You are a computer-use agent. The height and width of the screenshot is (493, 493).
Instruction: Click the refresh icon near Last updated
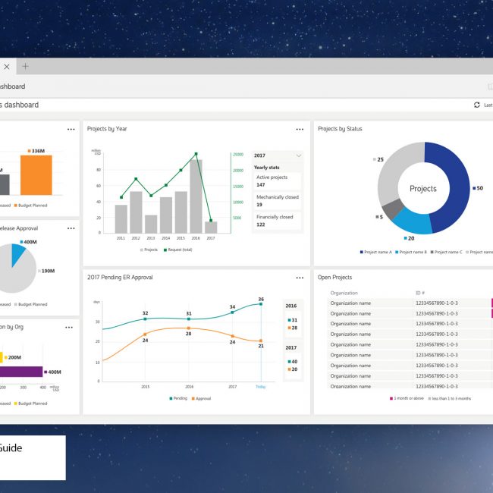(476, 105)
